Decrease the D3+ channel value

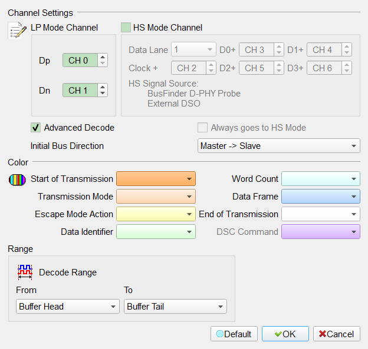347,71
